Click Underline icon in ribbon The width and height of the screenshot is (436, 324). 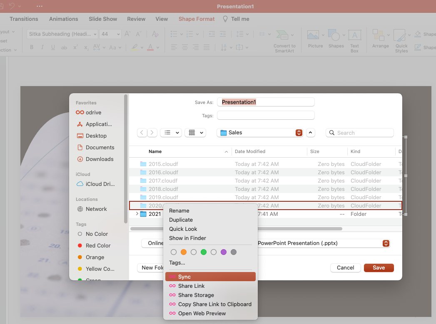(x=53, y=47)
